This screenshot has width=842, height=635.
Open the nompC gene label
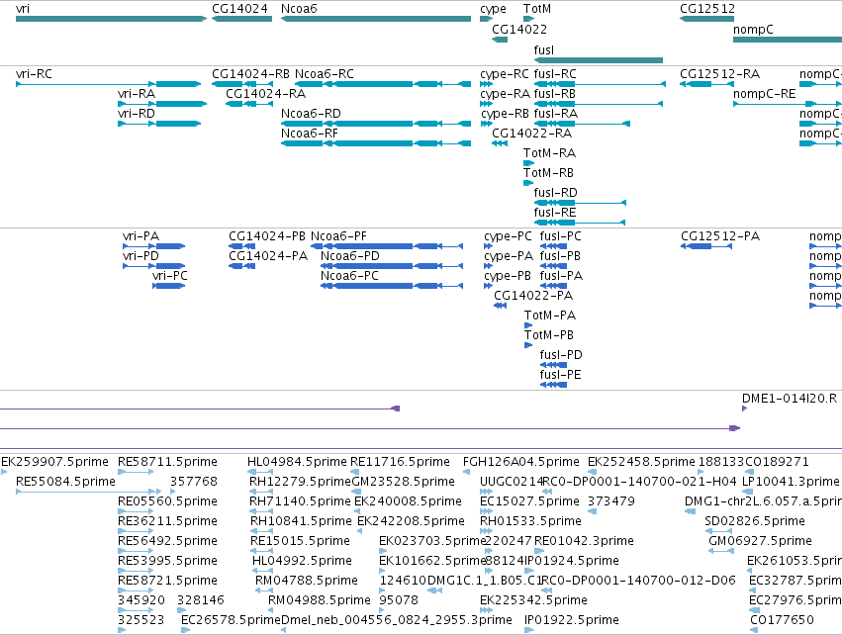pyautogui.click(x=753, y=30)
